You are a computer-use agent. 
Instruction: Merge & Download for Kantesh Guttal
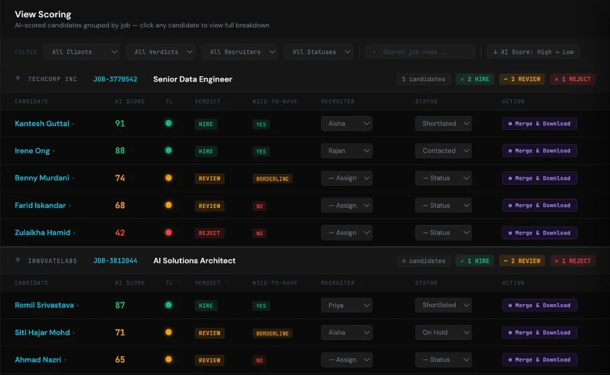click(x=539, y=124)
